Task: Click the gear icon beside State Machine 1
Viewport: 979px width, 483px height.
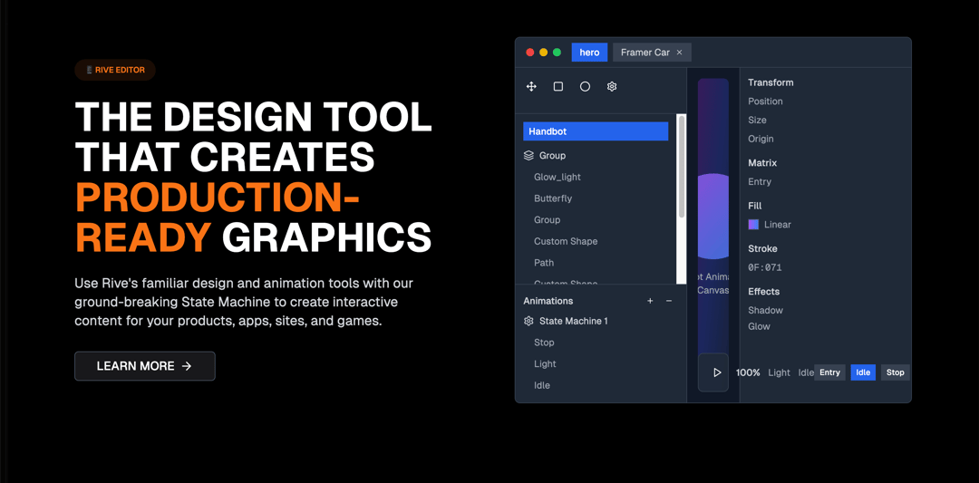Action: [528, 321]
